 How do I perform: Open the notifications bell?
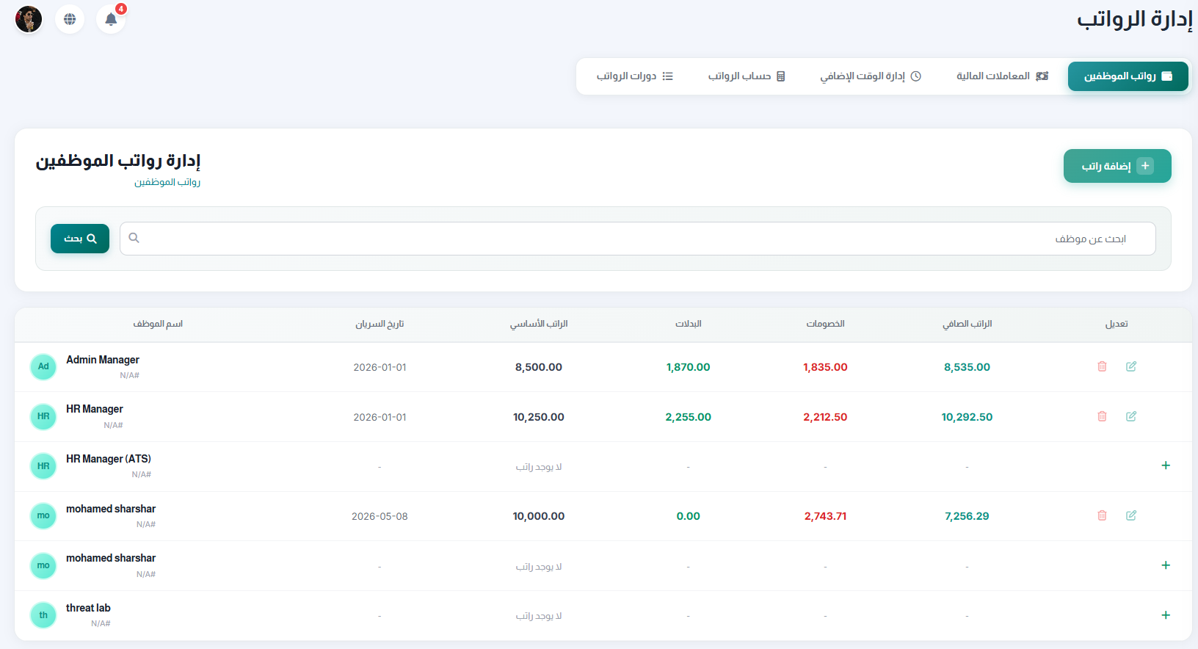pyautogui.click(x=111, y=19)
